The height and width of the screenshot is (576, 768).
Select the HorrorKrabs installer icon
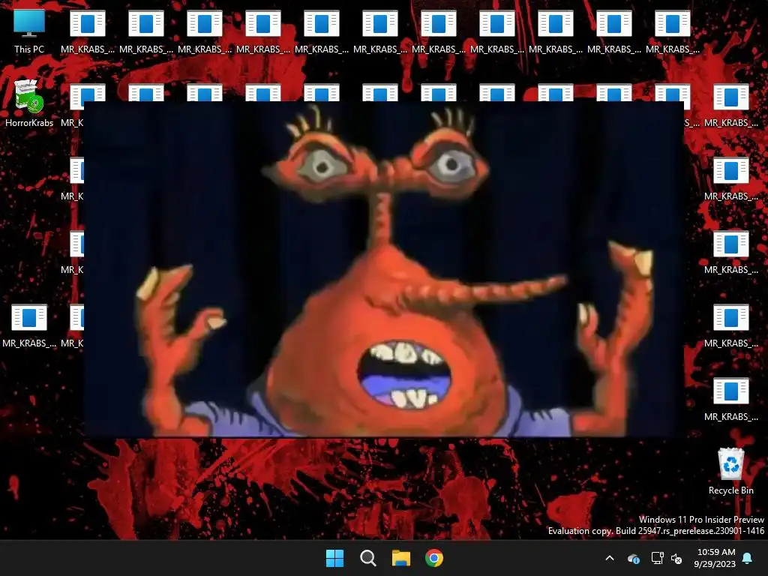coord(29,103)
